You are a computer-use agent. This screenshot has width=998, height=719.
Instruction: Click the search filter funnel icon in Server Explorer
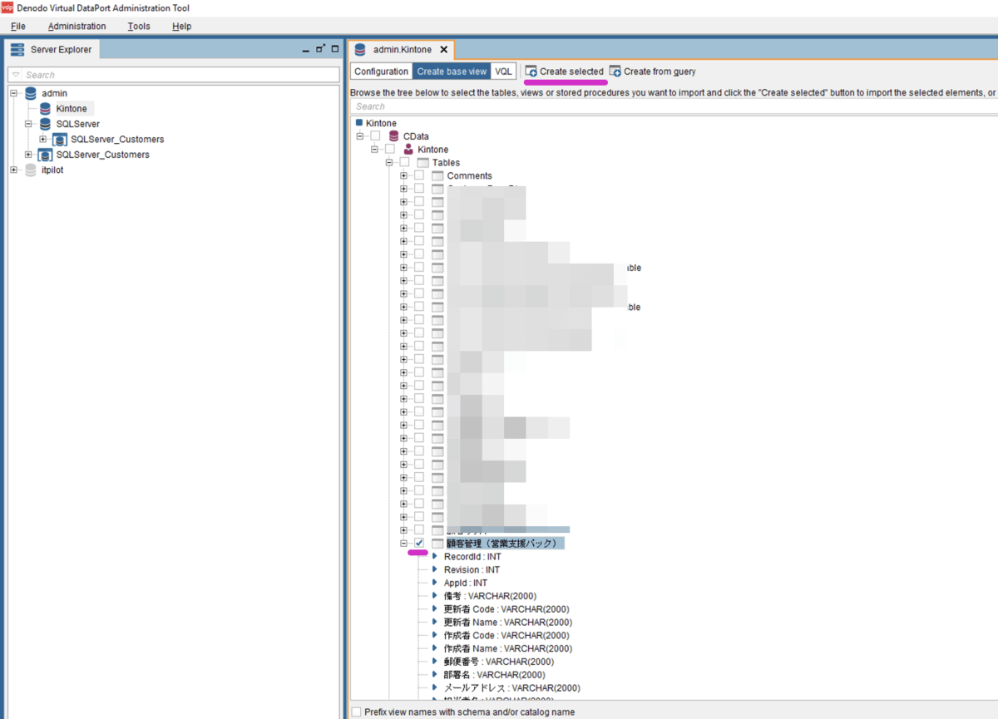coord(16,75)
